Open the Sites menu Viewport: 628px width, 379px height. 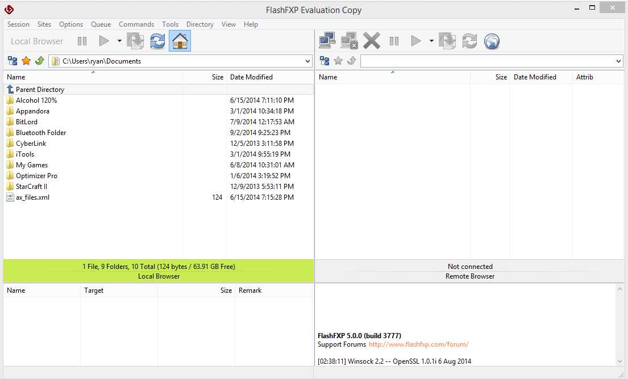(x=44, y=24)
